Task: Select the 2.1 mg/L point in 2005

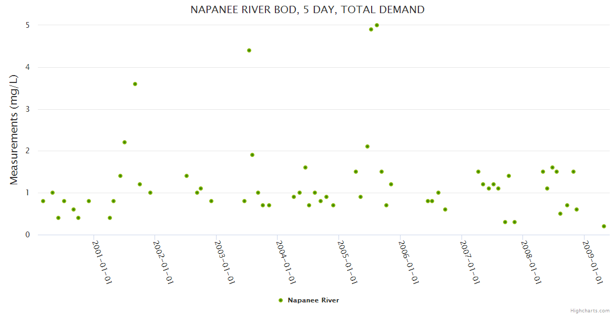Action: 367,146
